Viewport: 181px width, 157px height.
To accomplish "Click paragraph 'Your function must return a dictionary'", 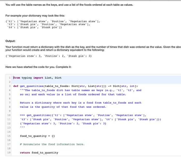I will pyautogui.click(x=93, y=48).
